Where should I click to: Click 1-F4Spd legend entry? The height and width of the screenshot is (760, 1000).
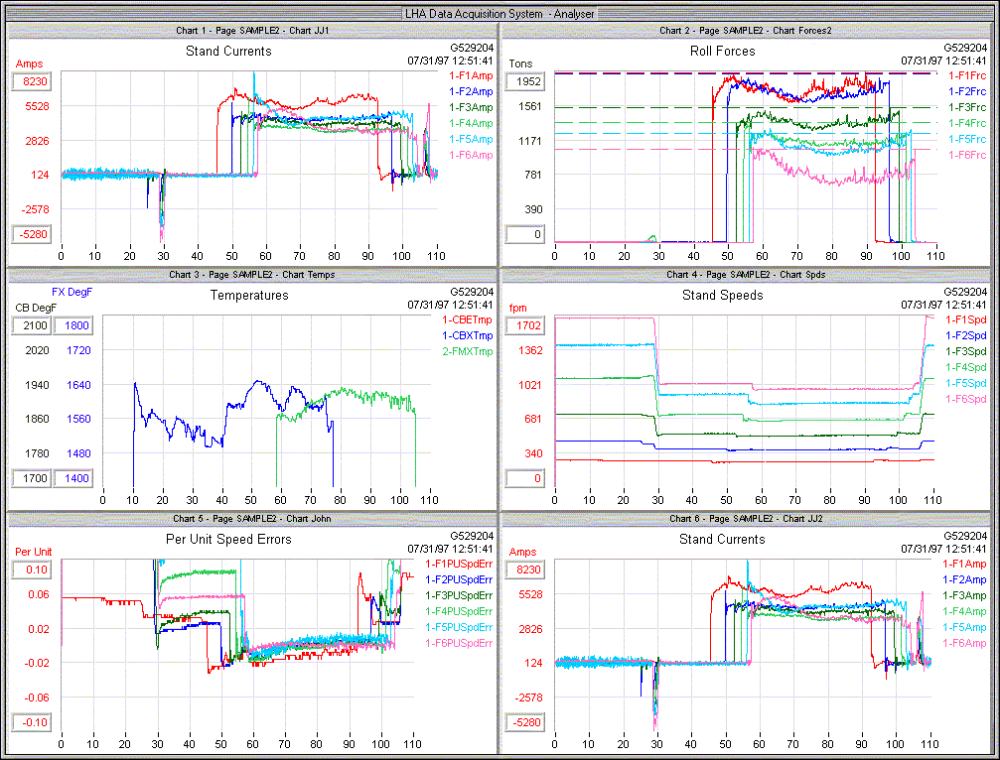coord(965,367)
